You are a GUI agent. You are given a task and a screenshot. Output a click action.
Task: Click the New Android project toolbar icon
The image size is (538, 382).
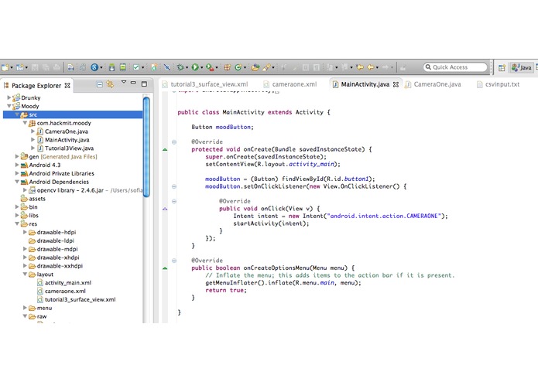[x=20, y=67]
